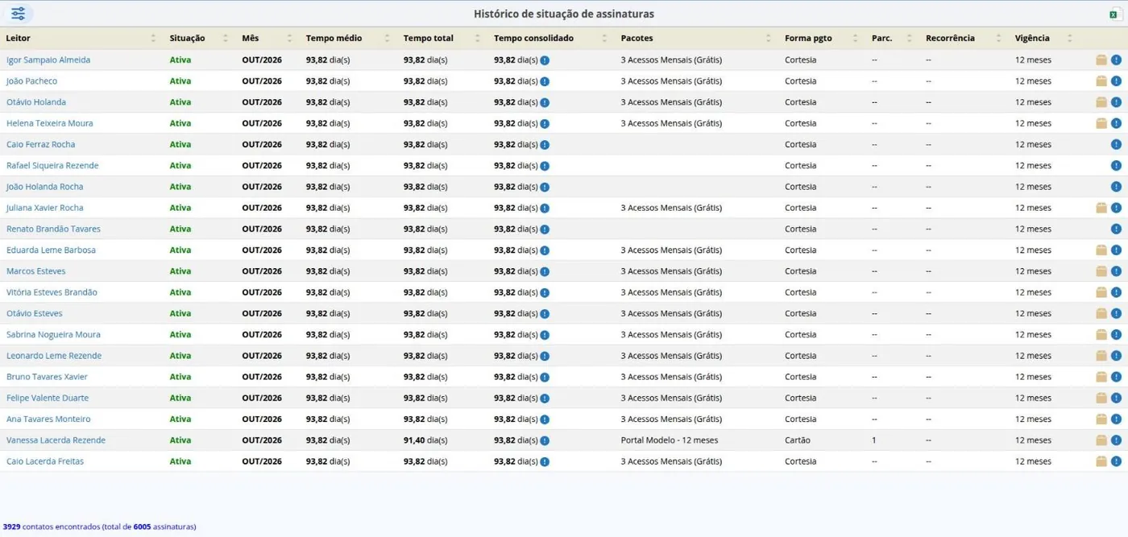1128x537 pixels.
Task: Select the 91,40 dia(s) total time cell
Action: click(425, 440)
